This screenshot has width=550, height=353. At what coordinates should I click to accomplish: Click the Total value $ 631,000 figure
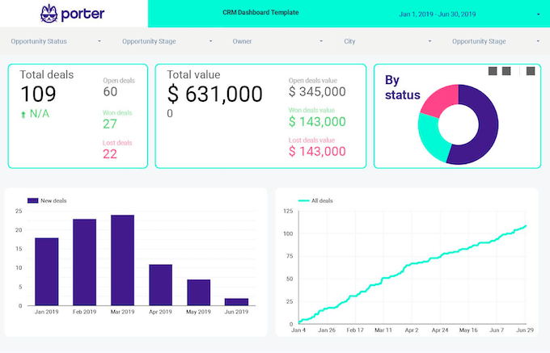coord(214,95)
